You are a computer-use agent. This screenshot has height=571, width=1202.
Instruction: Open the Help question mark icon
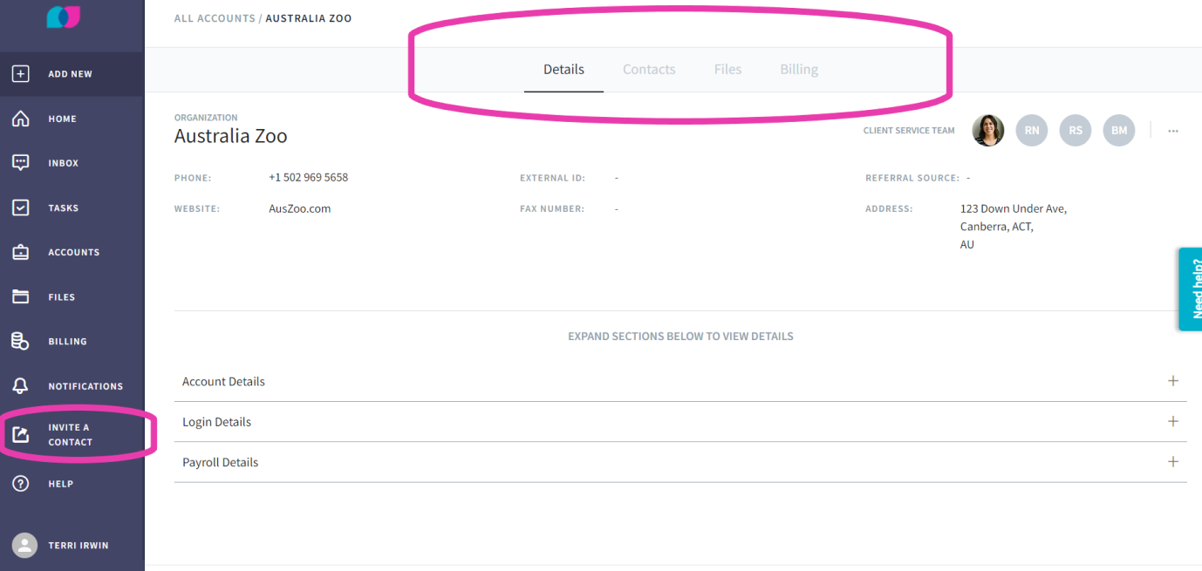(20, 484)
